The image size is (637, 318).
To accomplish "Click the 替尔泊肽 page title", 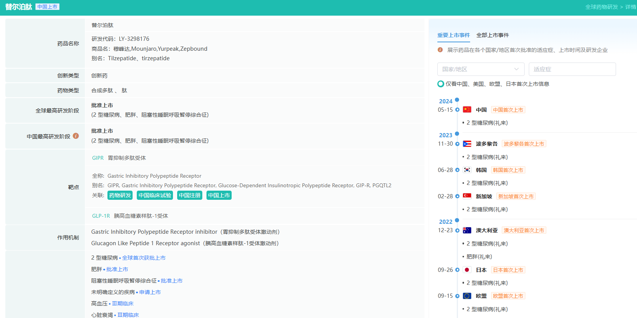I will pyautogui.click(x=19, y=7).
